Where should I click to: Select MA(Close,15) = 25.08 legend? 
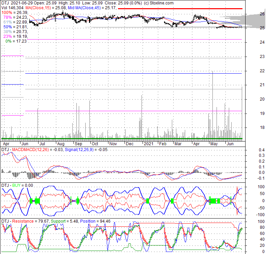click(46, 8)
